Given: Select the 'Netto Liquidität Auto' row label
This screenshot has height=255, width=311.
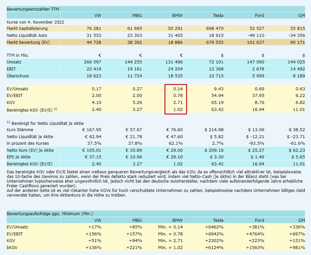Looking at the screenshot, I should click(27, 35).
